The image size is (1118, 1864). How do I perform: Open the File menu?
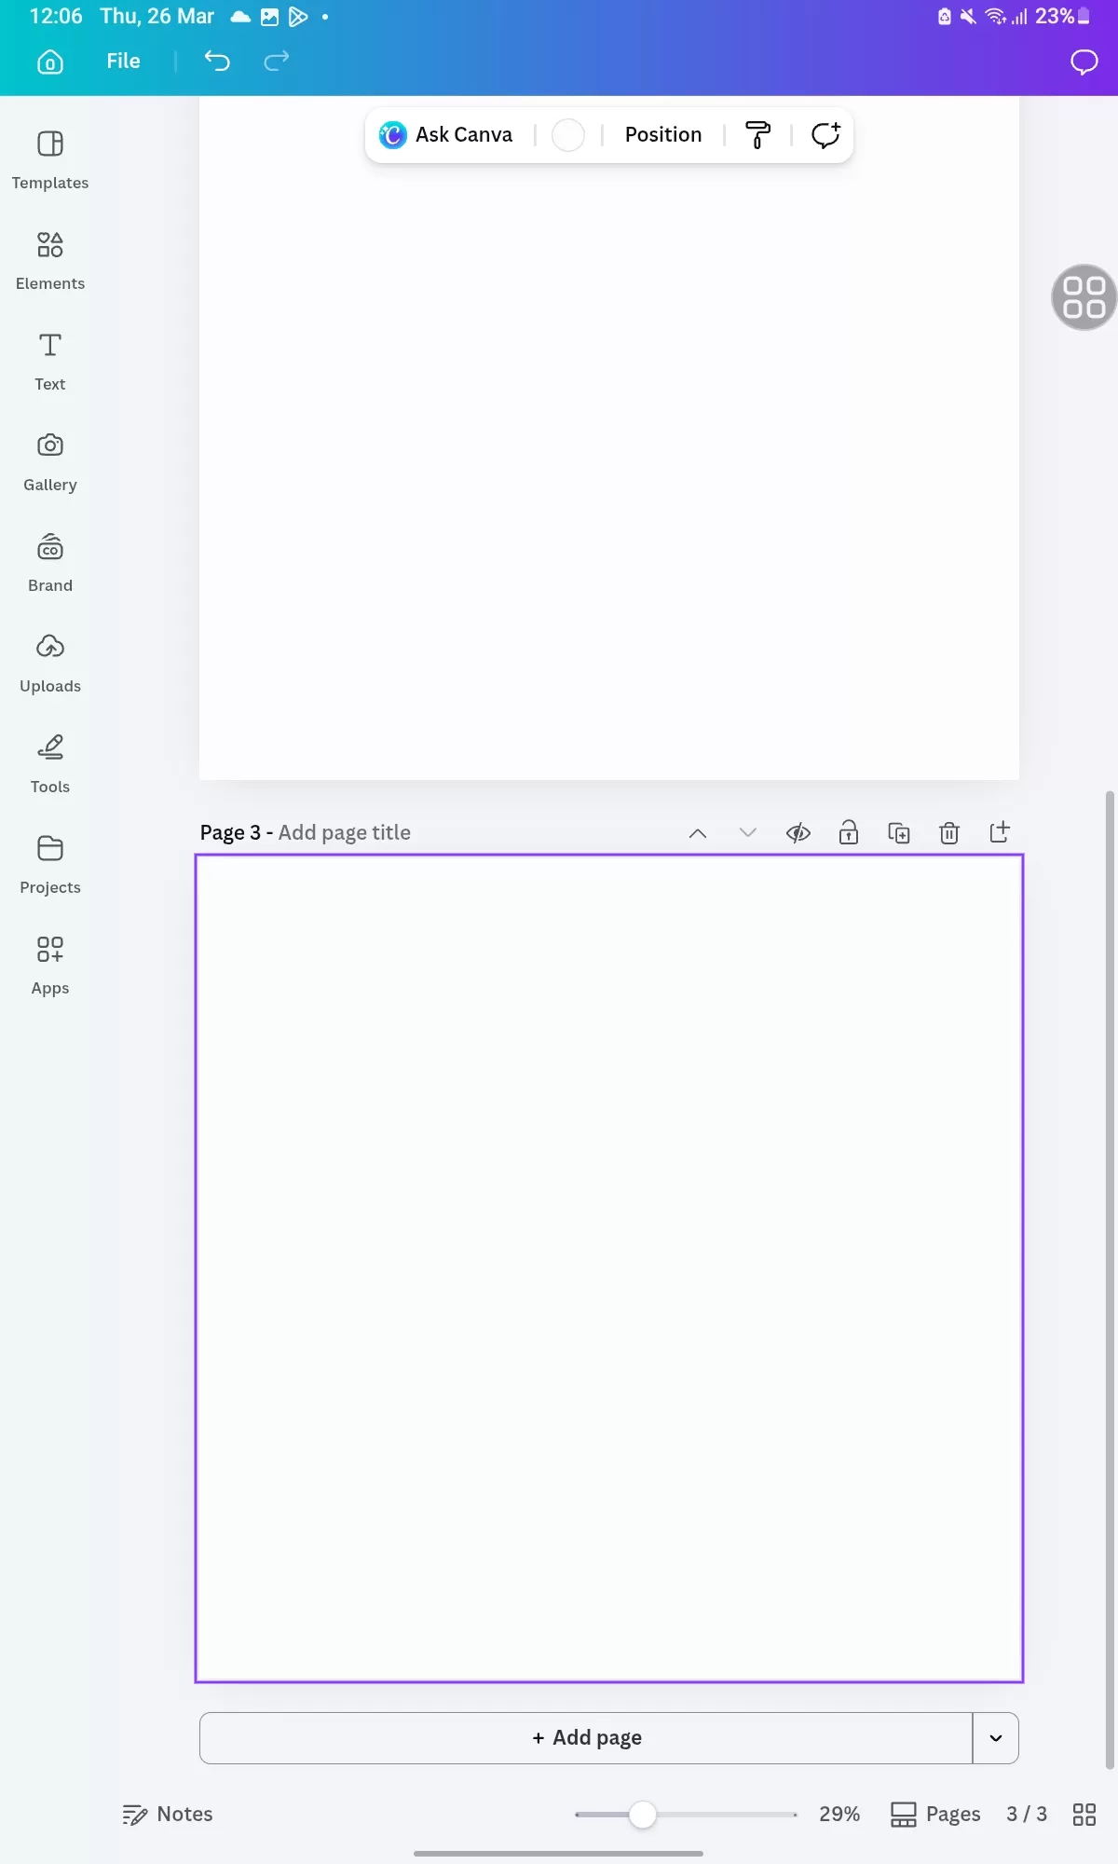(x=123, y=62)
